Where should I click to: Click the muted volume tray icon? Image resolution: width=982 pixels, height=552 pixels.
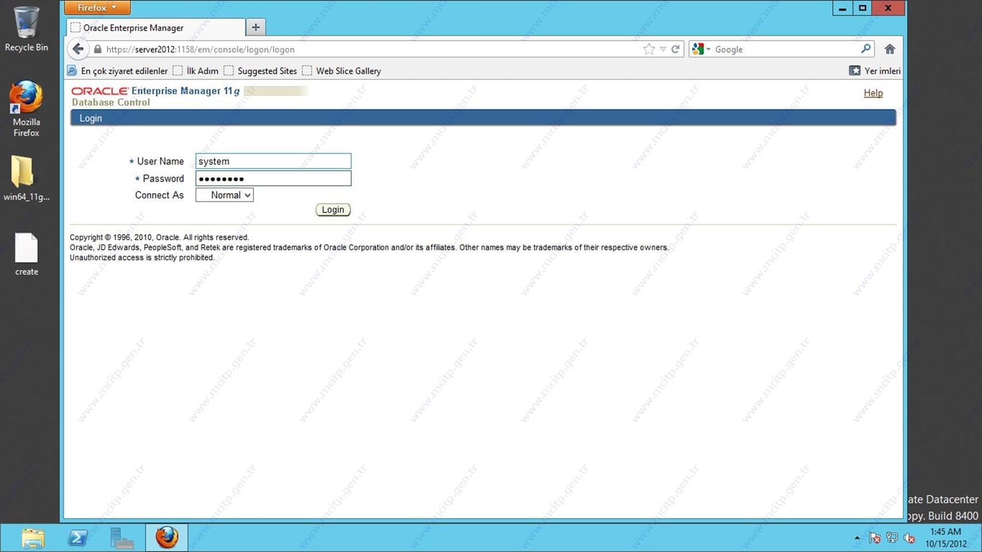pyautogui.click(x=909, y=538)
